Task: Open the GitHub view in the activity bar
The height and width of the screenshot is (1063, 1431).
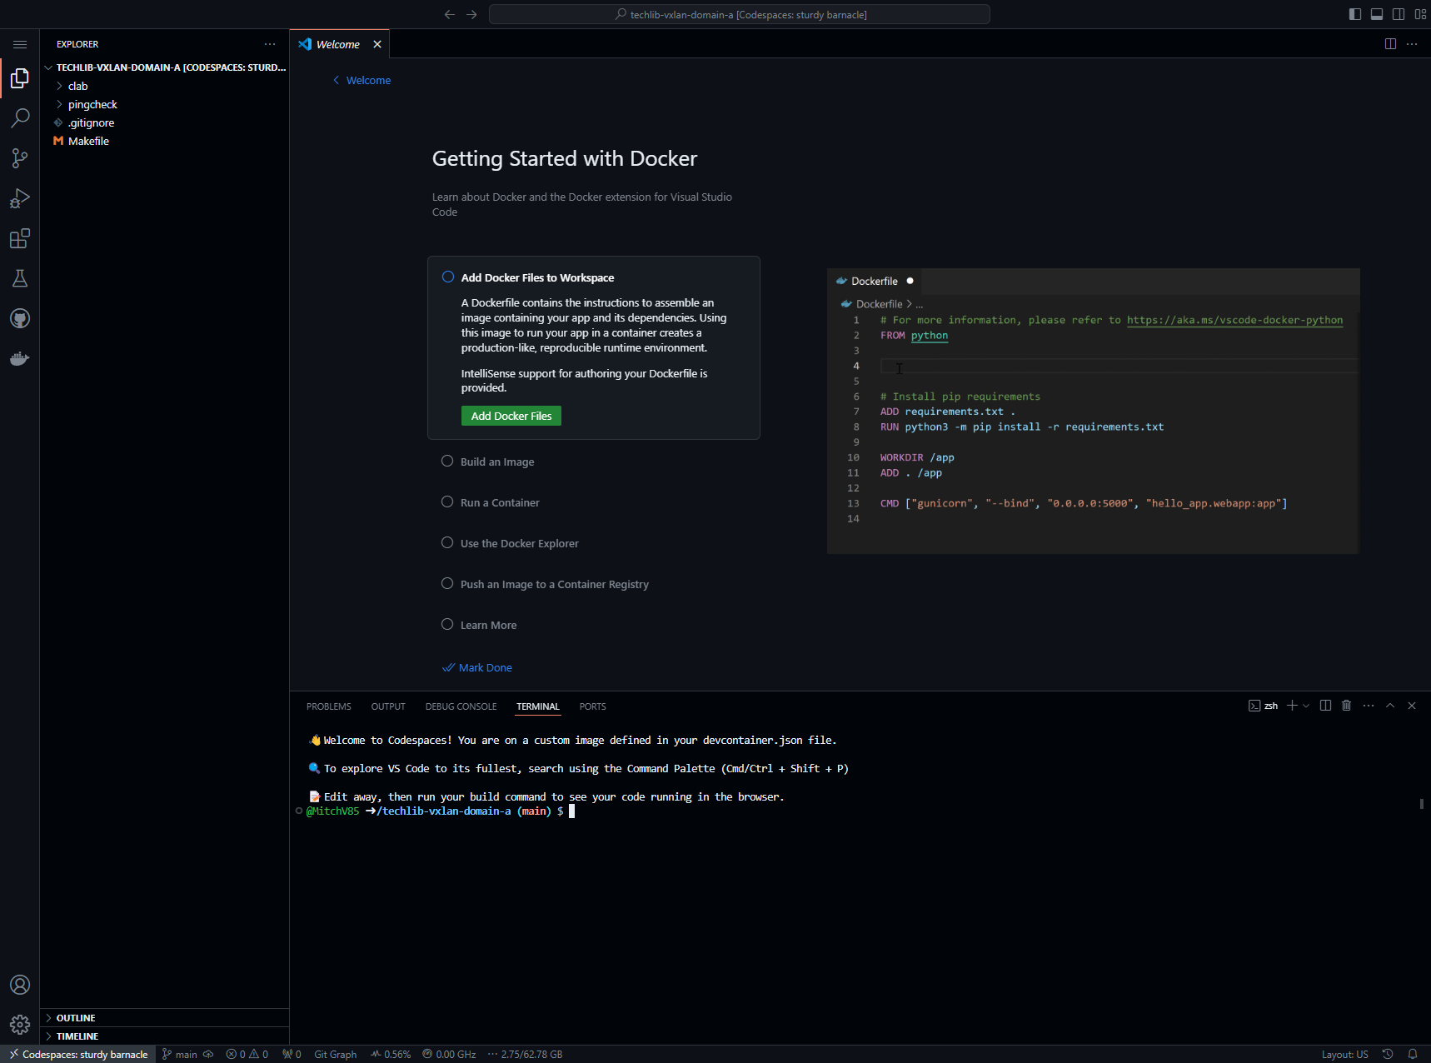Action: pyautogui.click(x=20, y=318)
